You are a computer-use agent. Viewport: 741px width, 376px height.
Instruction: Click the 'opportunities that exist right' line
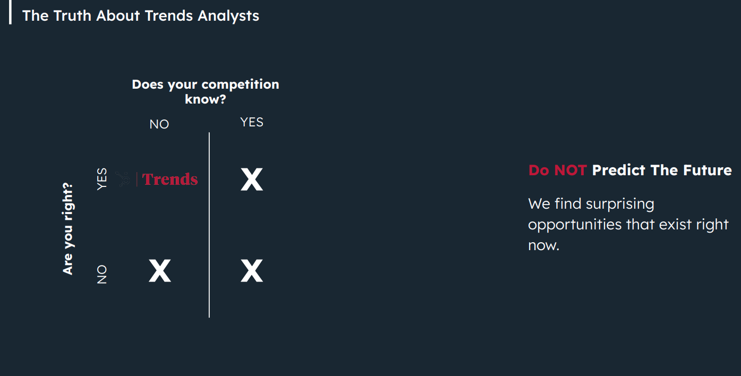(x=628, y=225)
